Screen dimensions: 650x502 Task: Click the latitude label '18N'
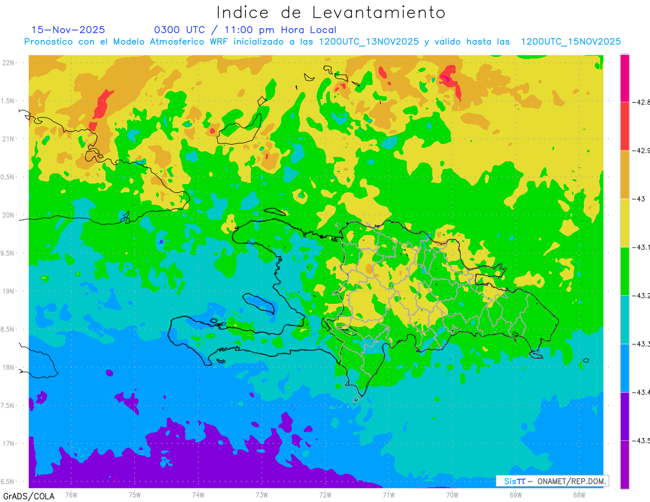click(x=9, y=368)
